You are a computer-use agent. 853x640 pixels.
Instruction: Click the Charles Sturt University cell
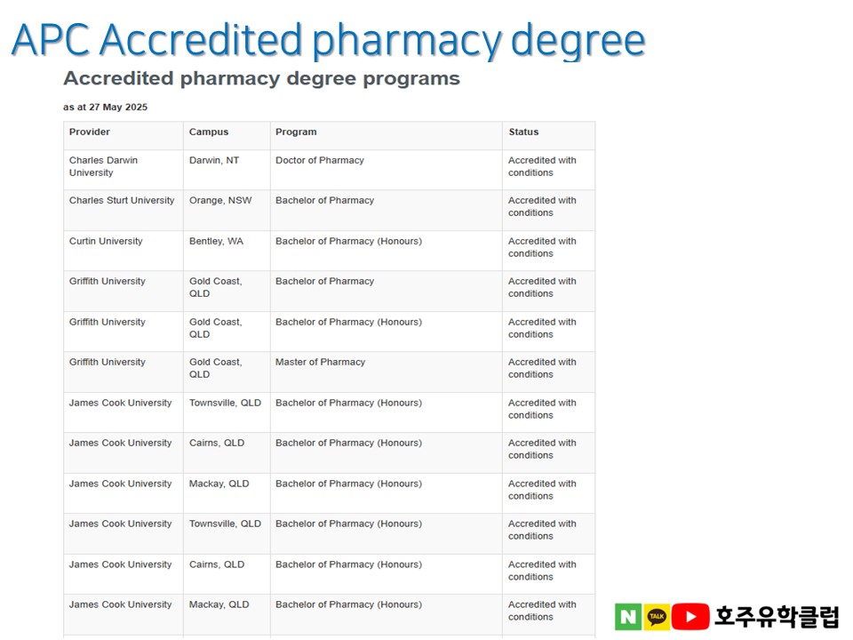122,201
